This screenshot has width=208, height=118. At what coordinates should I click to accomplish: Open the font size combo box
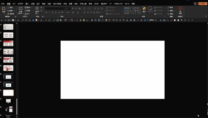(68, 9)
